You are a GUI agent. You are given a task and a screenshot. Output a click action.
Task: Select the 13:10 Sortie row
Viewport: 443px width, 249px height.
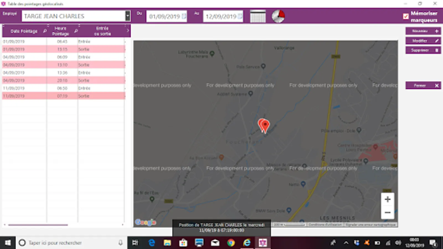coord(63,65)
